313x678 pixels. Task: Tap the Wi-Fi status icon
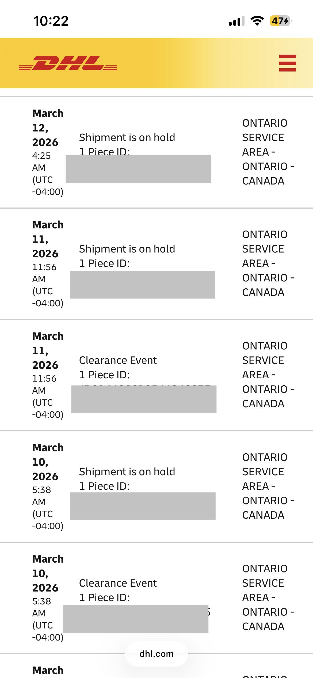[257, 21]
